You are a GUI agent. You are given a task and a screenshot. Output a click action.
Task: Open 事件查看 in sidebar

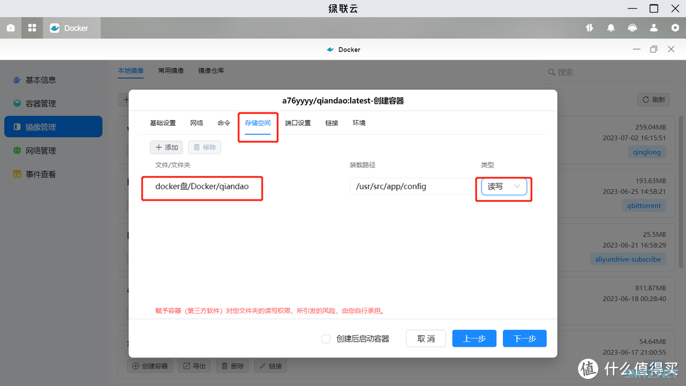[53, 175]
